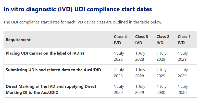The height and width of the screenshot is (101, 201).
Task: Click the Requirement column header
Action: pyautogui.click(x=18, y=40)
